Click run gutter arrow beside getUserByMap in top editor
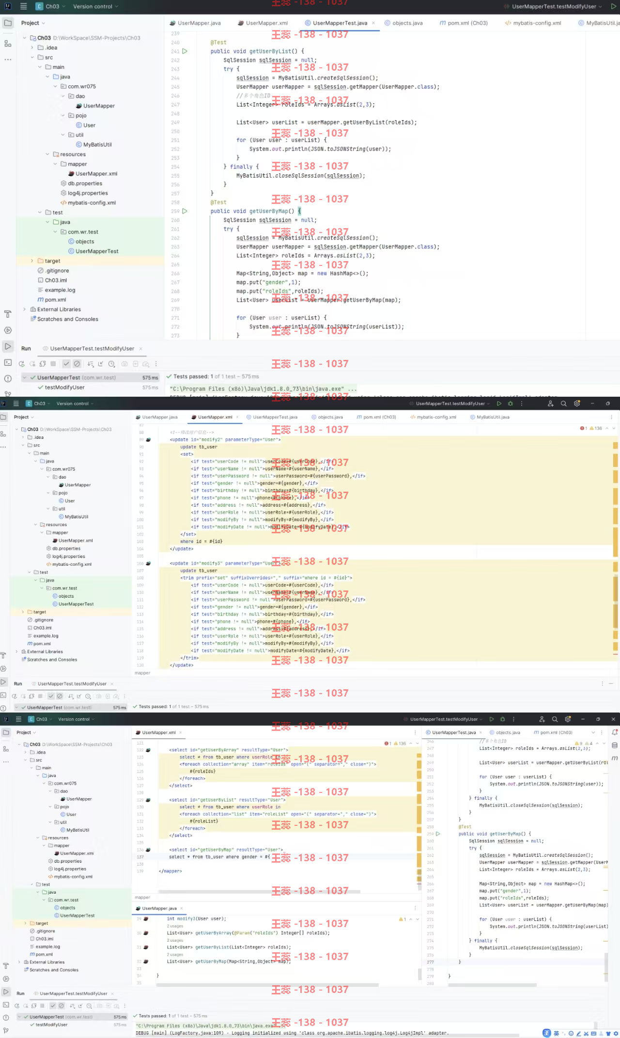This screenshot has width=620, height=1038. click(x=185, y=211)
